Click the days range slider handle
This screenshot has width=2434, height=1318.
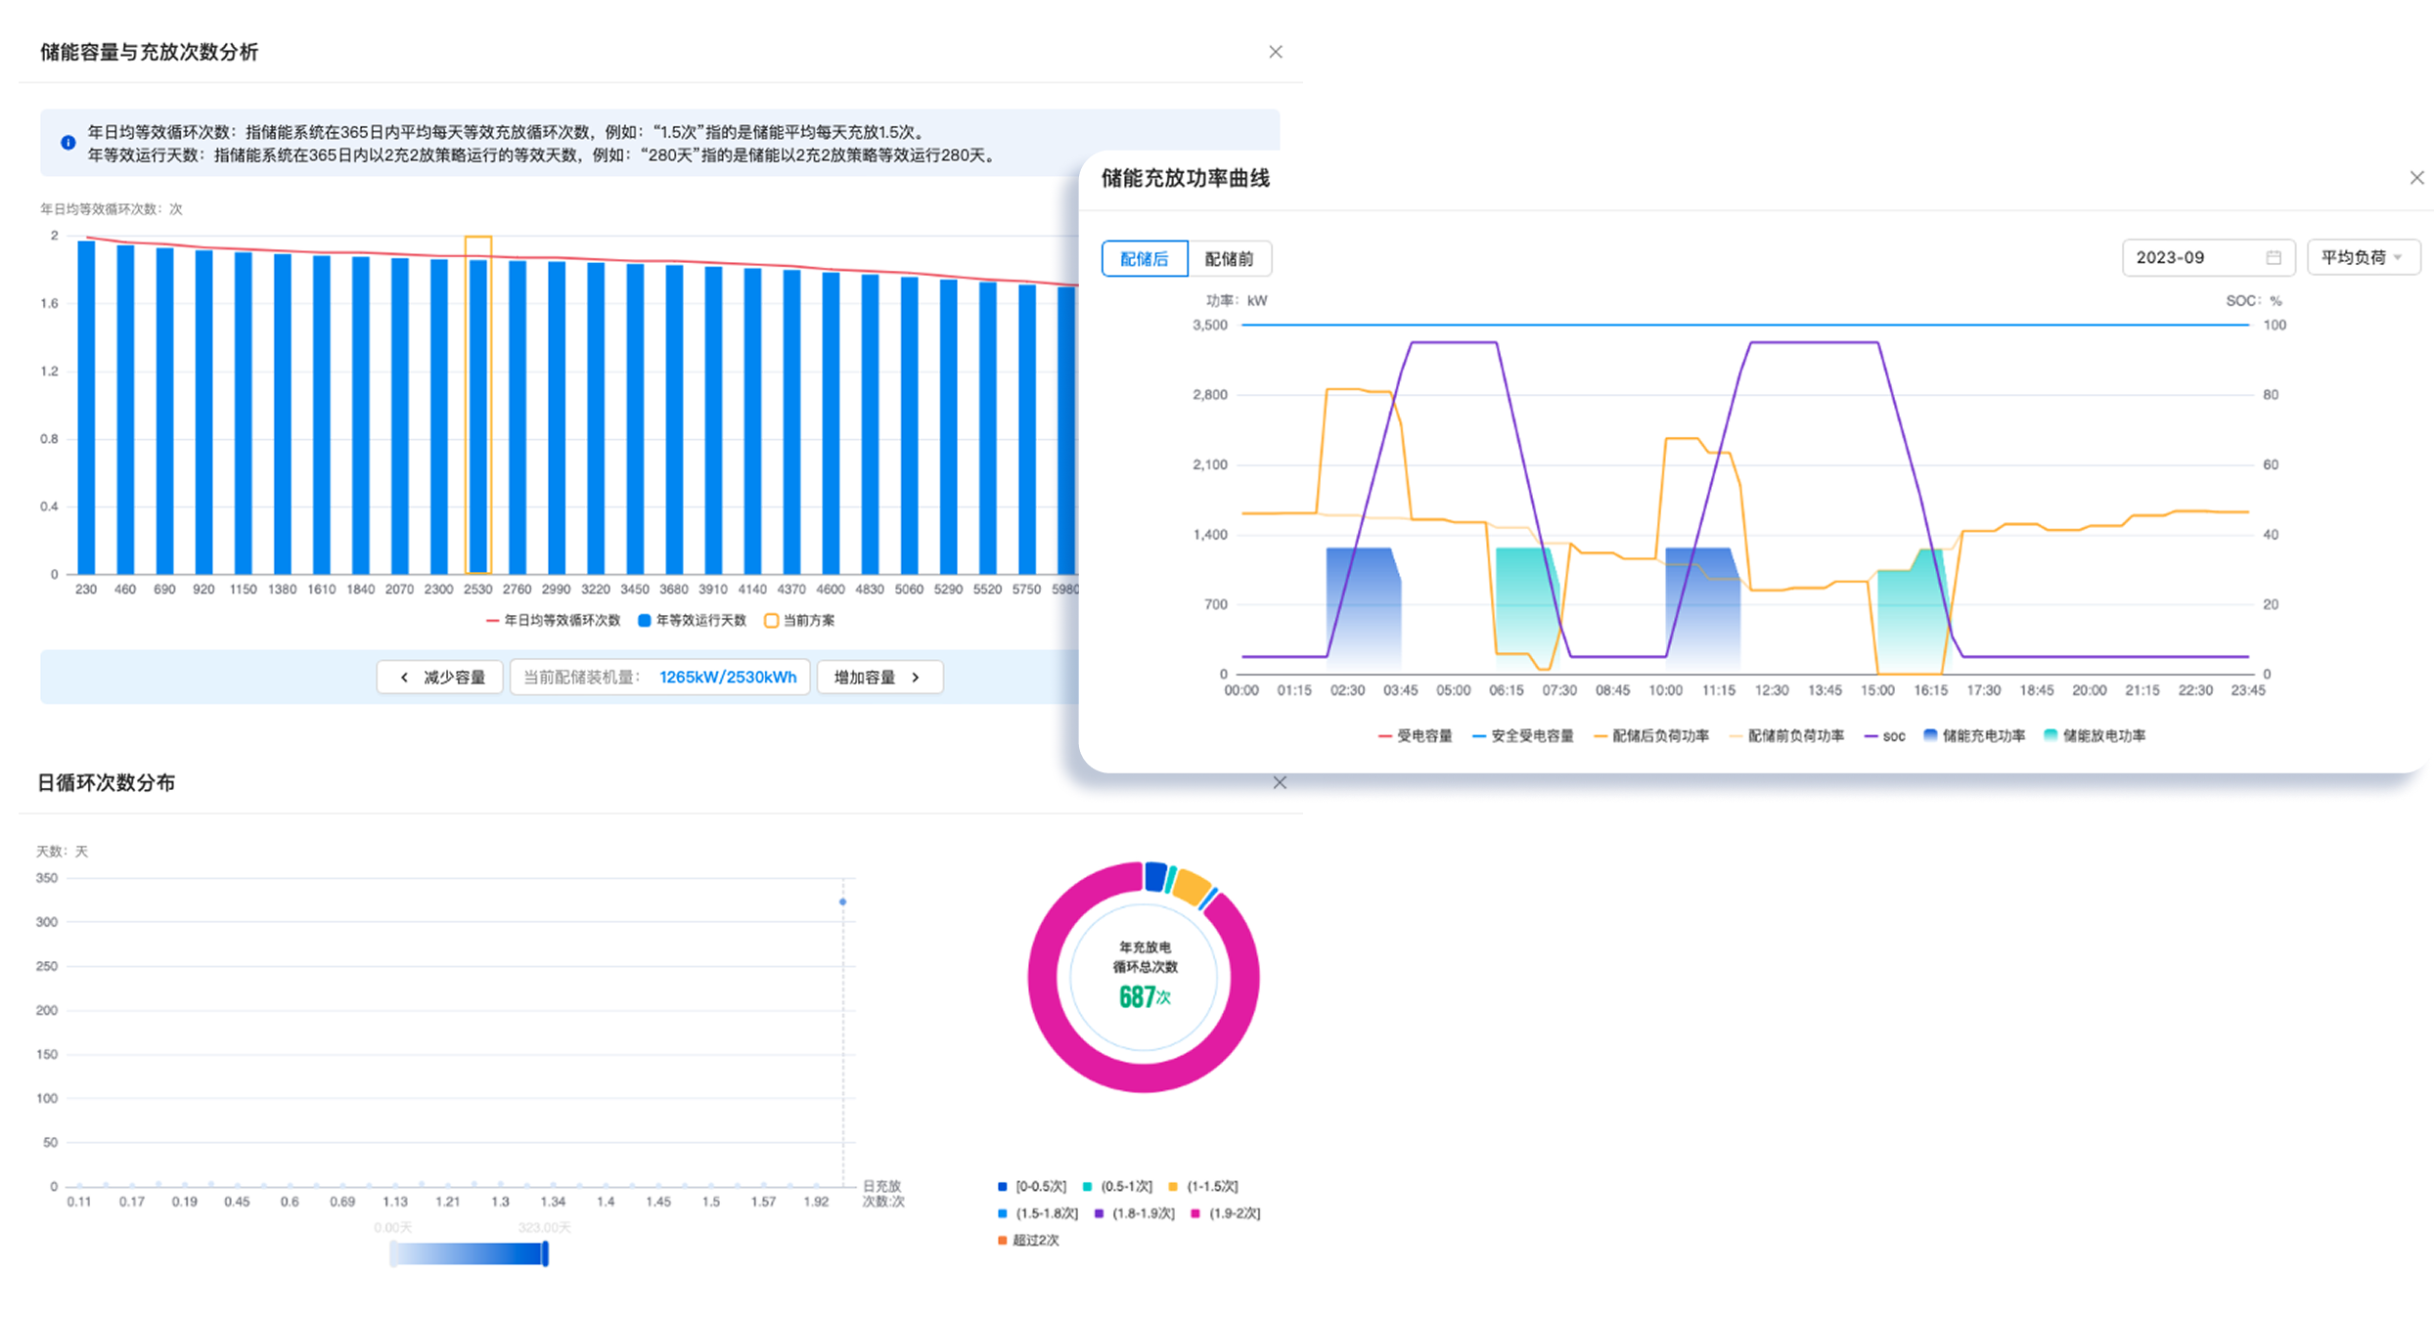545,1253
